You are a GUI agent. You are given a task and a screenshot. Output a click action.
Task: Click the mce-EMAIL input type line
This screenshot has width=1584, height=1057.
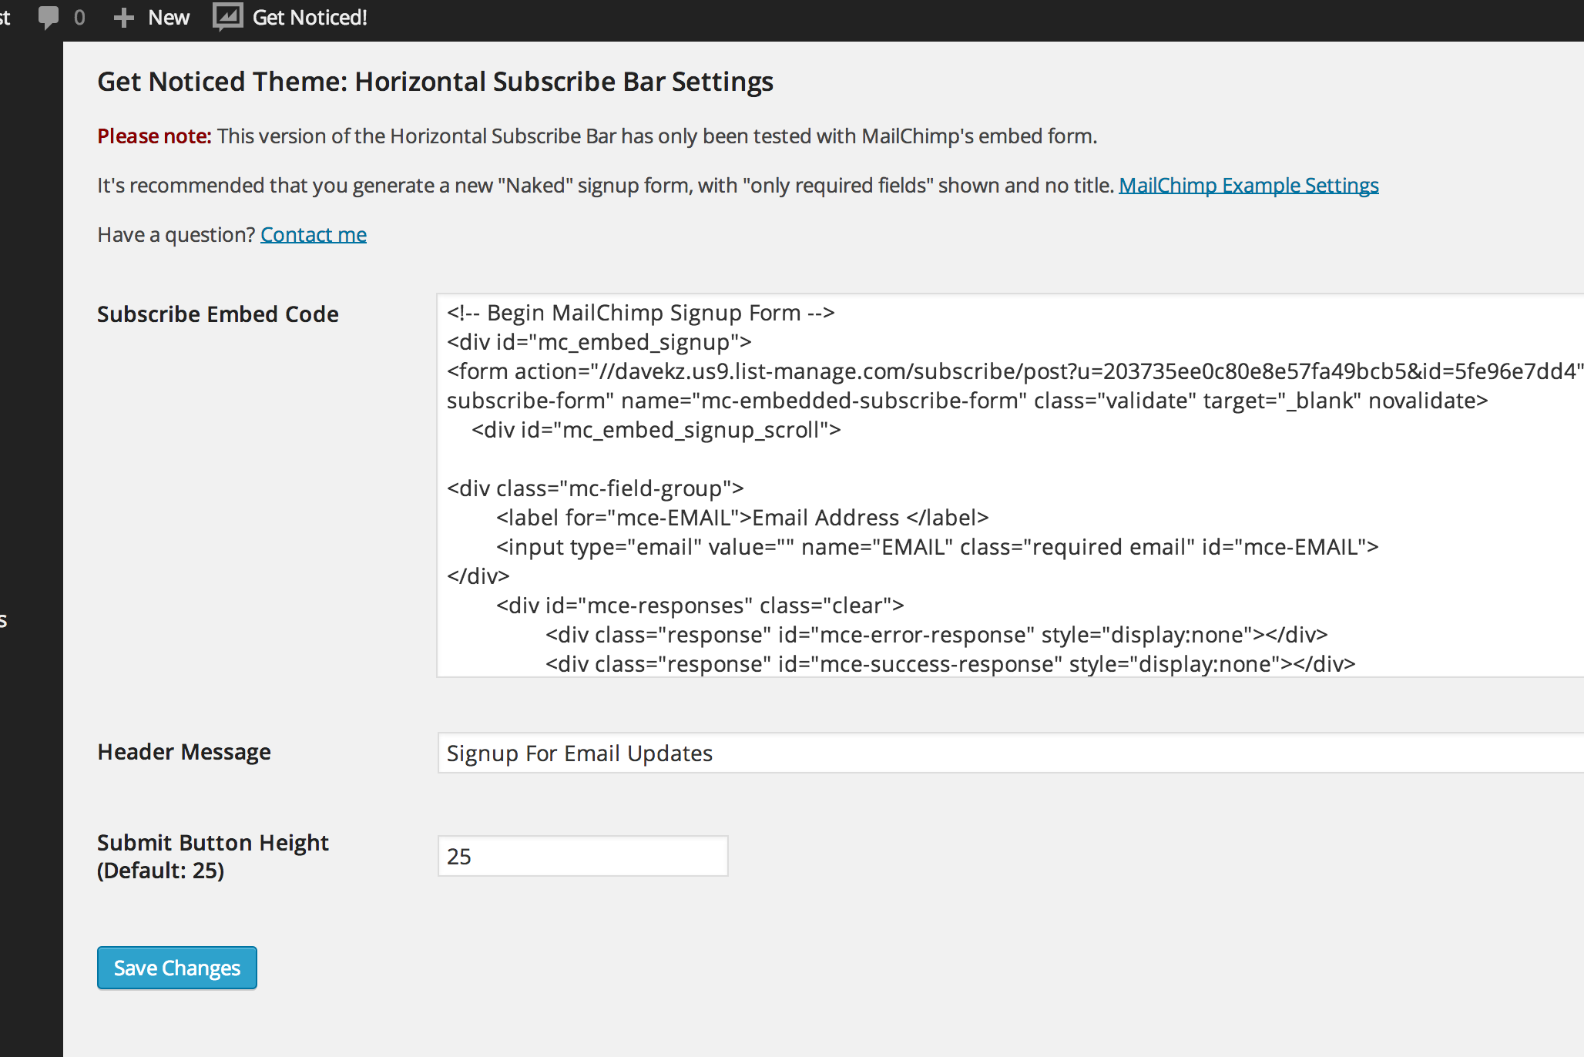coord(937,547)
